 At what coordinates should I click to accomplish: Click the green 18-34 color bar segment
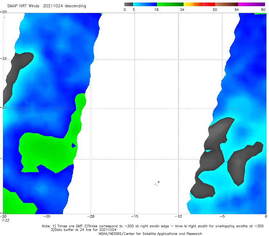pyautogui.click(x=170, y=4)
